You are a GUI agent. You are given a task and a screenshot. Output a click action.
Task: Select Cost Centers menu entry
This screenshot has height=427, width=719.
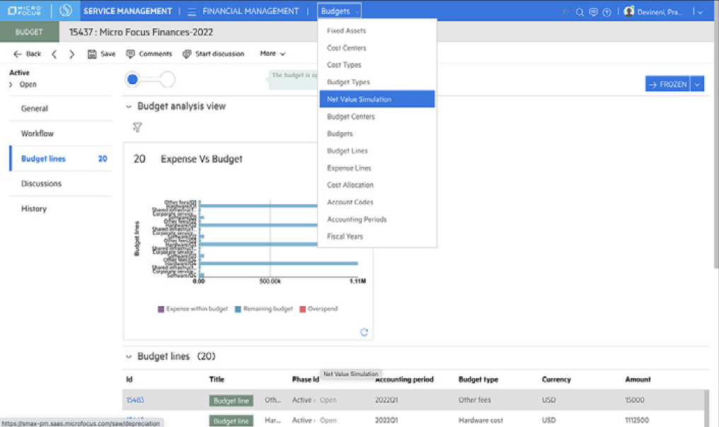click(x=377, y=47)
